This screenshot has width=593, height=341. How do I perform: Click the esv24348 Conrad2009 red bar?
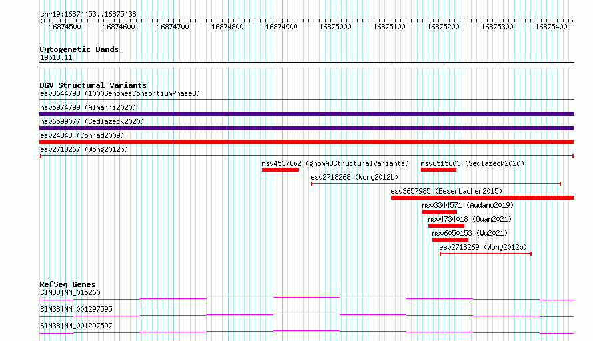coord(306,142)
